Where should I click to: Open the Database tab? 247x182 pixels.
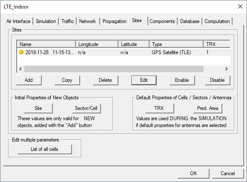coord(190,21)
